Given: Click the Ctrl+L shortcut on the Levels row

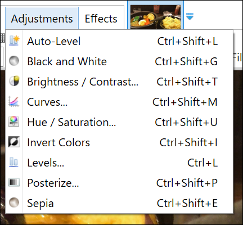Looking at the screenshot, I should point(202,163).
